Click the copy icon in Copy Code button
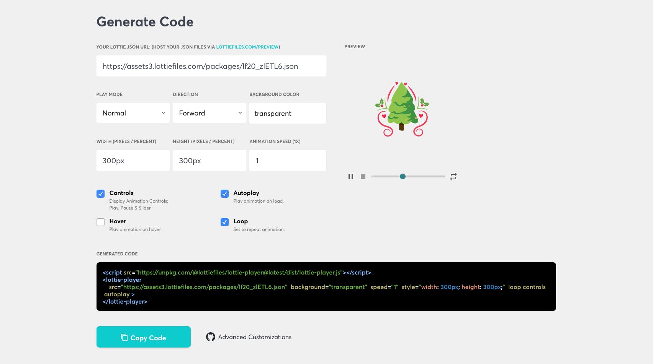Viewport: 653px width, 364px height. [x=124, y=337]
